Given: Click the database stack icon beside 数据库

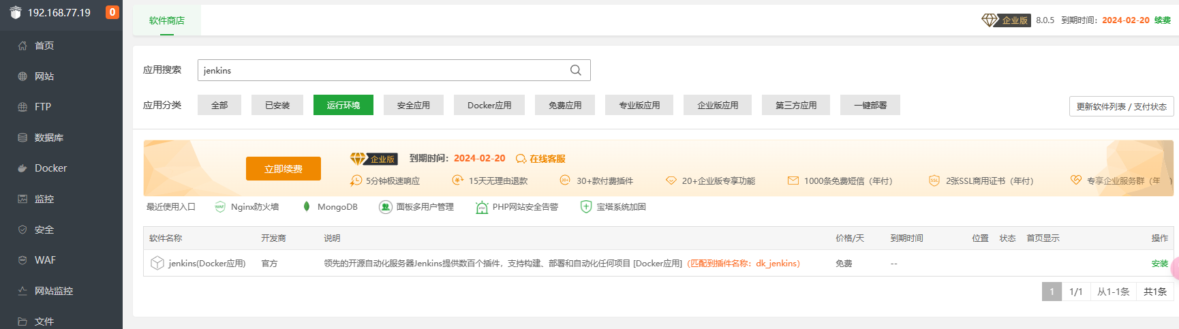Looking at the screenshot, I should click(x=22, y=138).
